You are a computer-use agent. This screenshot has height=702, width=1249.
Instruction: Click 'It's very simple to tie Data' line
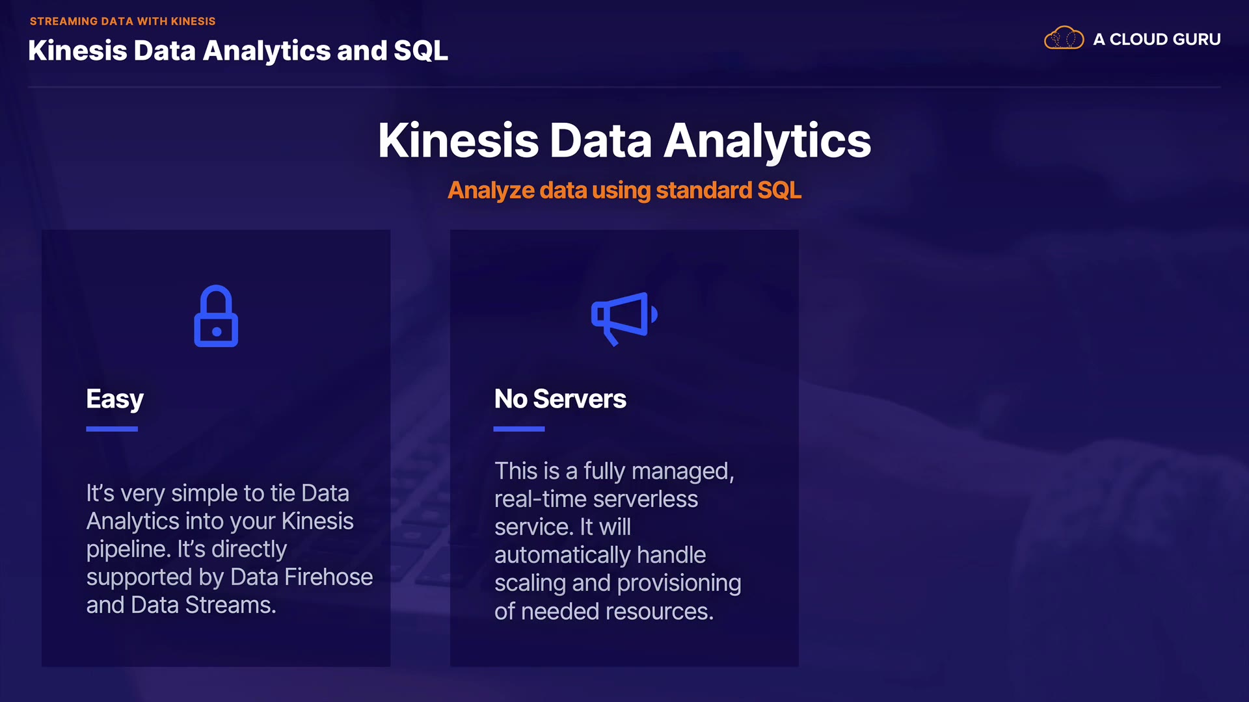pyautogui.click(x=217, y=493)
